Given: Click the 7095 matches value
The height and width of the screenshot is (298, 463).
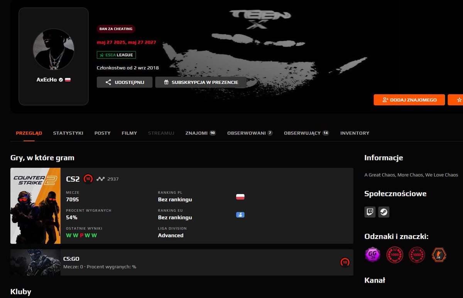Looking at the screenshot, I should pyautogui.click(x=73, y=199).
